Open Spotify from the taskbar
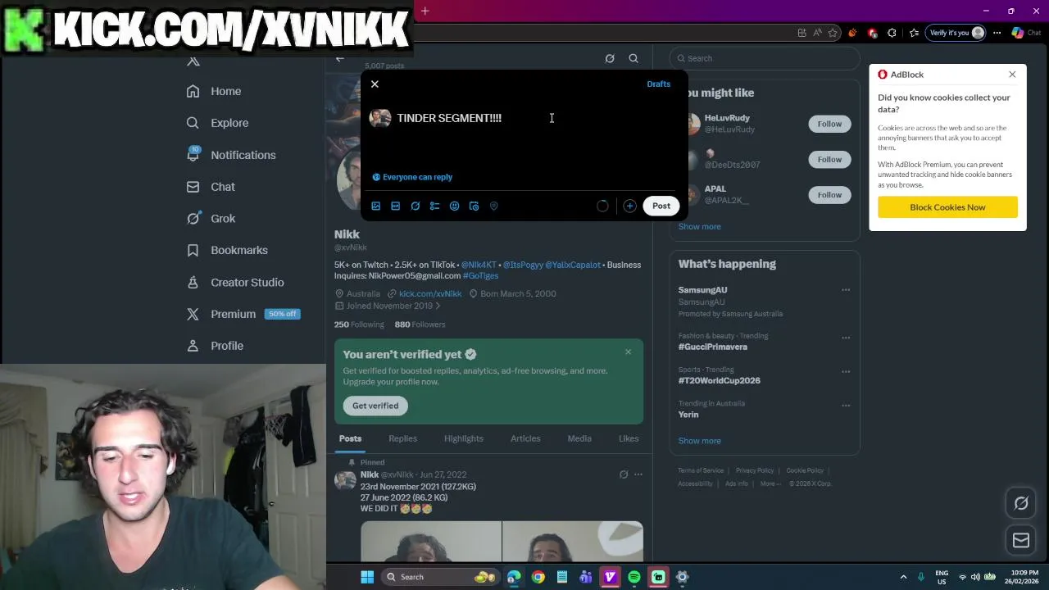Image resolution: width=1049 pixels, height=590 pixels. pyautogui.click(x=634, y=577)
